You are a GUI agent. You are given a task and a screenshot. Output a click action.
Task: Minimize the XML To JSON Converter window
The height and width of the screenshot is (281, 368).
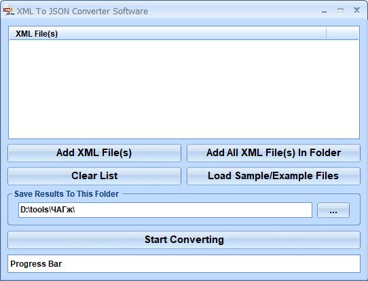point(325,12)
